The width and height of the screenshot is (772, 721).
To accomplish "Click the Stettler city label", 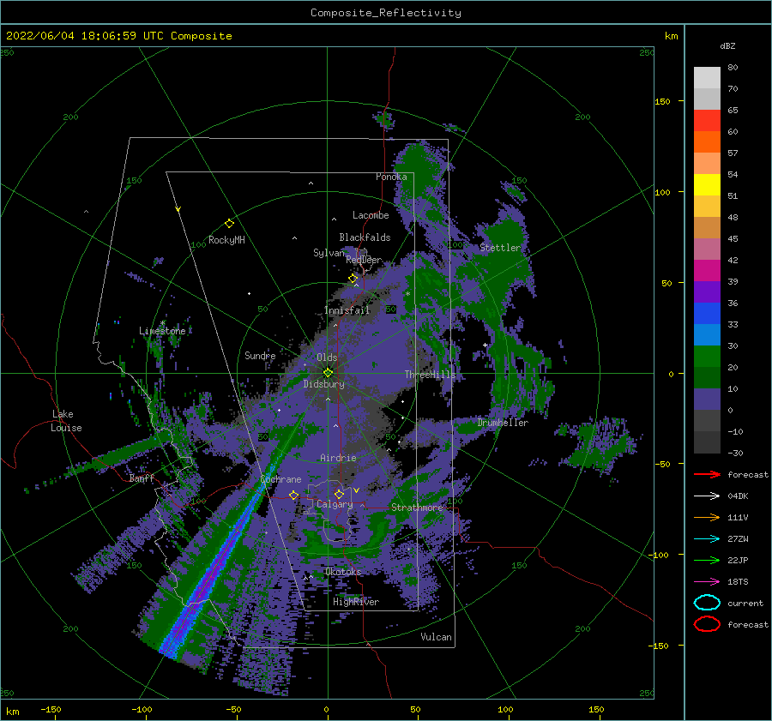I will pyautogui.click(x=500, y=248).
